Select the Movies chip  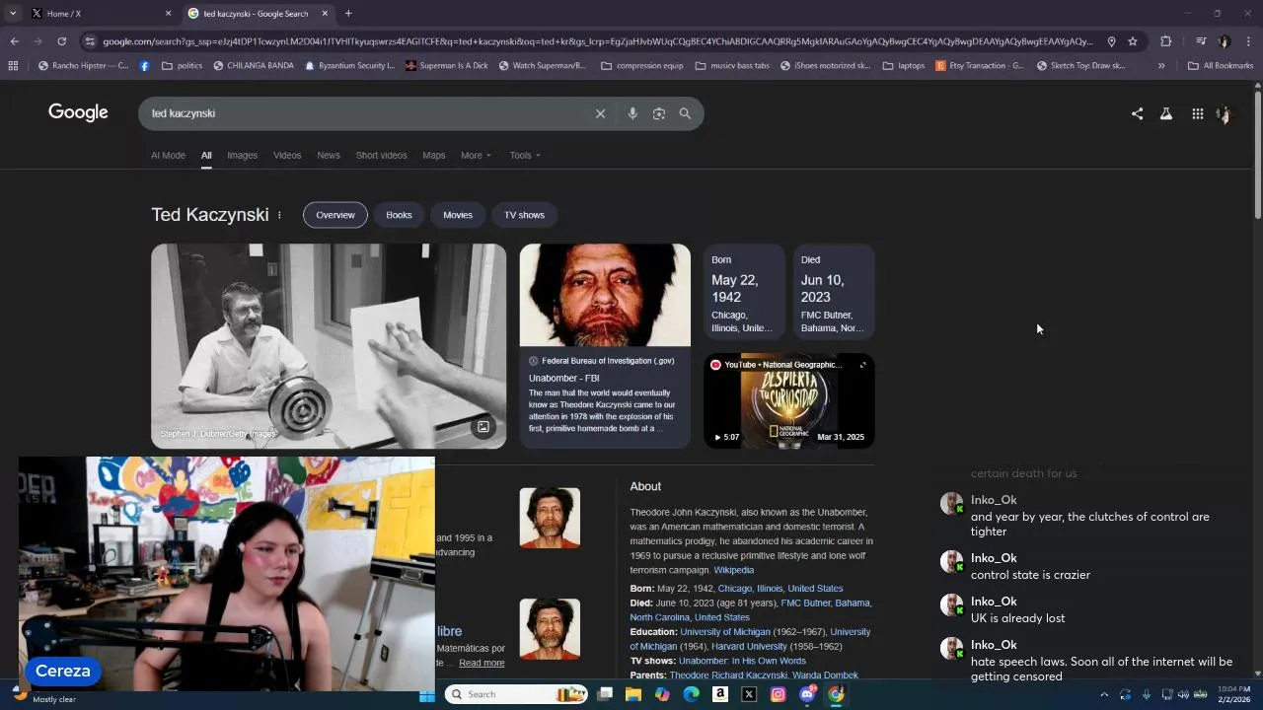click(458, 215)
